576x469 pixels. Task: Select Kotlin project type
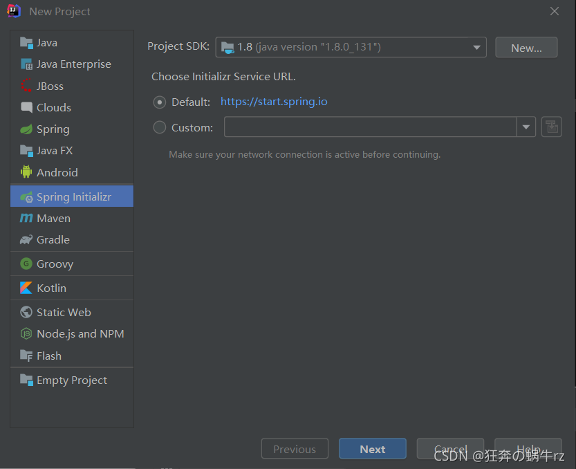pos(72,288)
